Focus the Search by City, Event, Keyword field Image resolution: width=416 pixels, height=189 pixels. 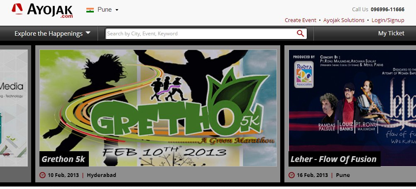point(206,34)
